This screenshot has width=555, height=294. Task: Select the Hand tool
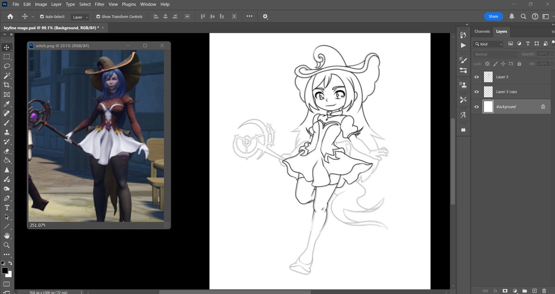[x=6, y=236]
